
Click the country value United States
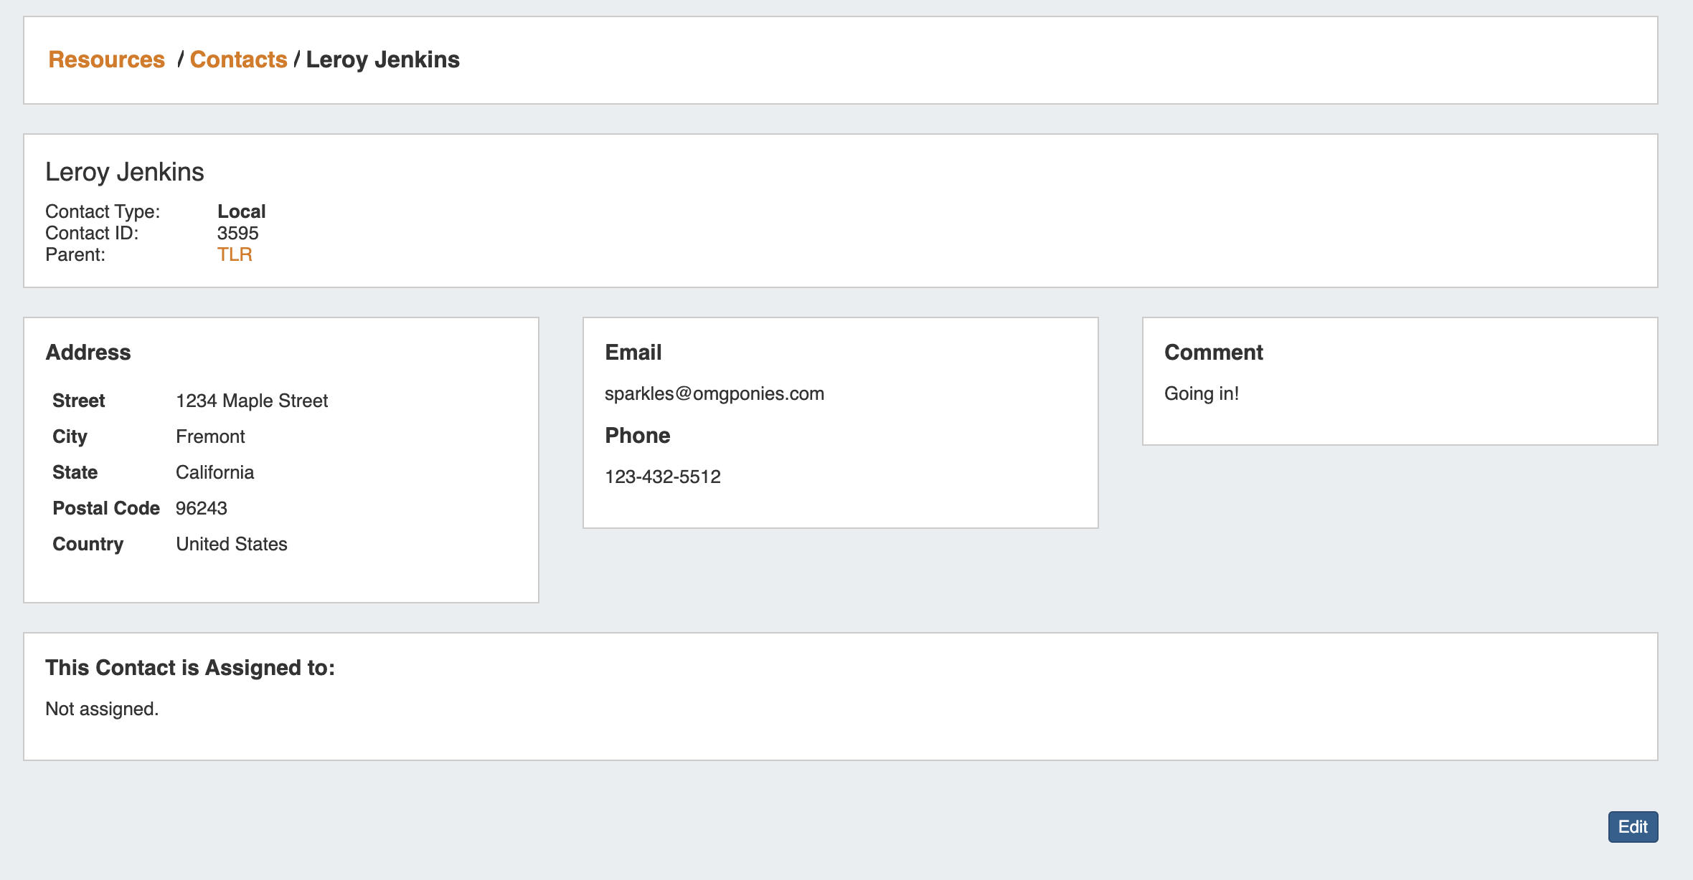231,544
